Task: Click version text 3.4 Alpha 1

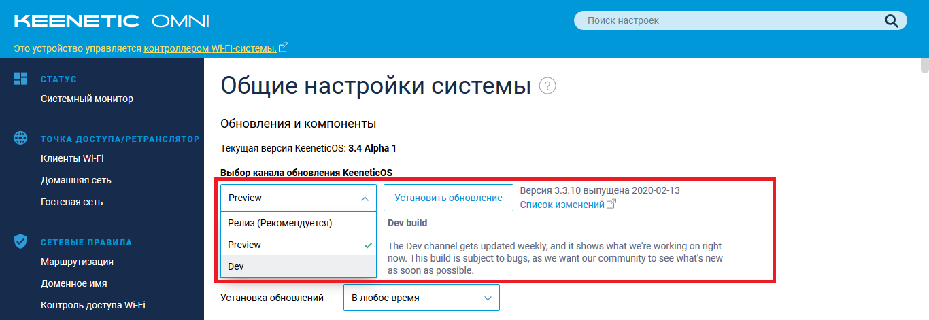Action: pyautogui.click(x=372, y=148)
